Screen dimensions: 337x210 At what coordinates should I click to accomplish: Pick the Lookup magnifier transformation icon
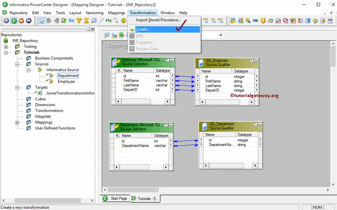click(x=94, y=20)
